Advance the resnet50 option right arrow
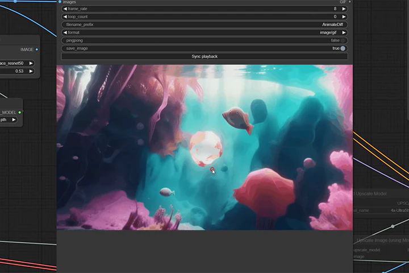 (31, 63)
